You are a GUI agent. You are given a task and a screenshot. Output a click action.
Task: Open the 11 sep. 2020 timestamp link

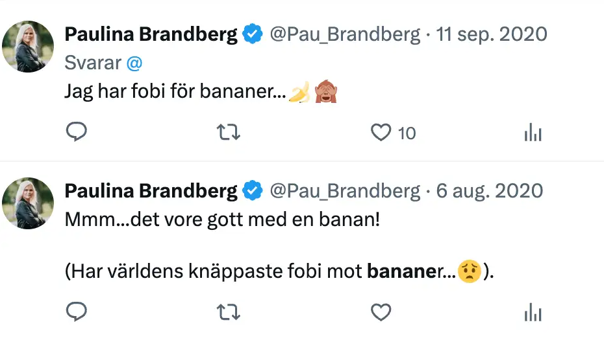(x=492, y=35)
